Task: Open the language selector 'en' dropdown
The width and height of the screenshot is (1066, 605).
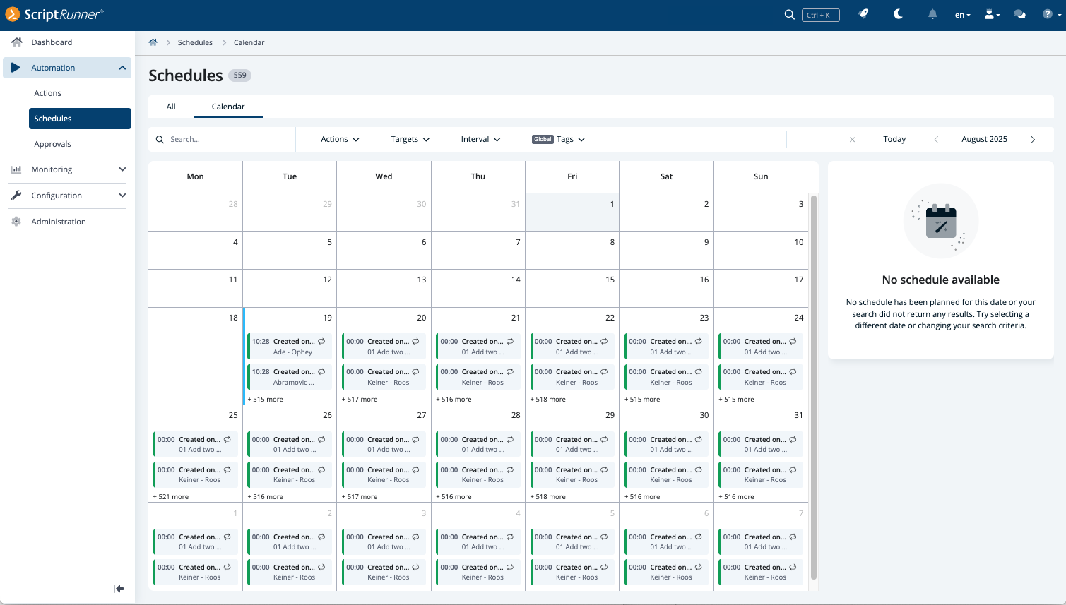Action: (962, 15)
